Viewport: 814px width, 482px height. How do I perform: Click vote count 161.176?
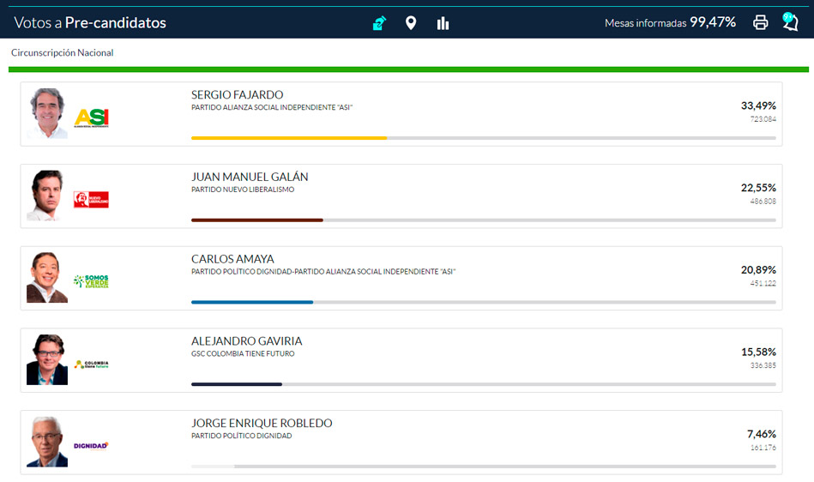pos(763,447)
